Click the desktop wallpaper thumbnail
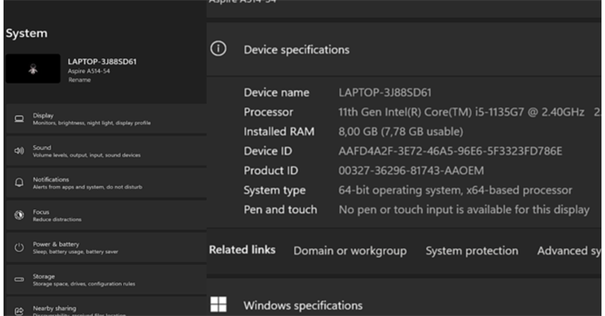 click(x=33, y=69)
